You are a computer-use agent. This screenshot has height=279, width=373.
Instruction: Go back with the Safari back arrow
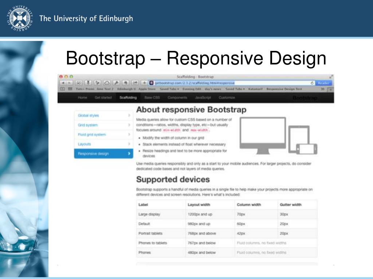pyautogui.click(x=63, y=83)
